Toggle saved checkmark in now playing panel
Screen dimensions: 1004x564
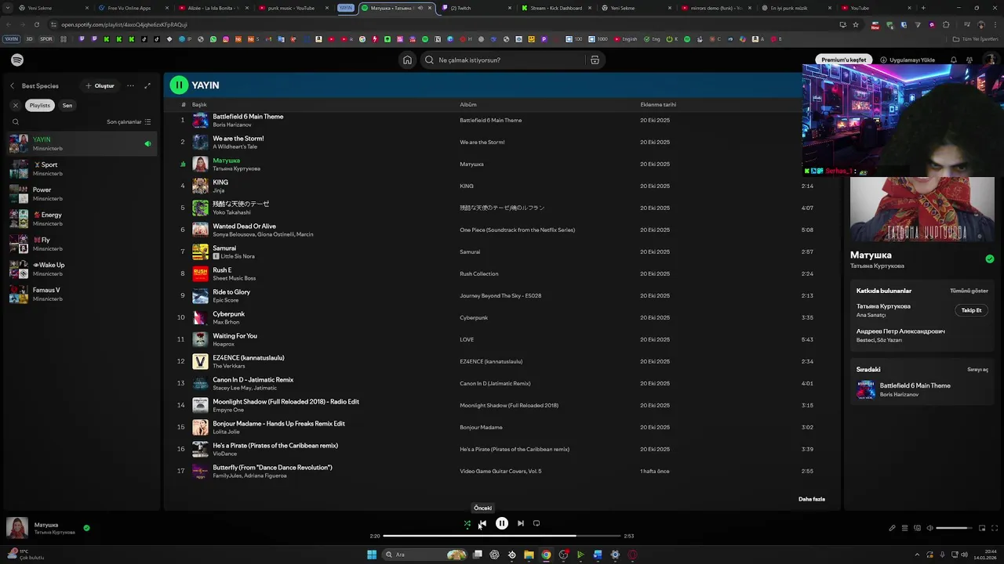pyautogui.click(x=990, y=258)
